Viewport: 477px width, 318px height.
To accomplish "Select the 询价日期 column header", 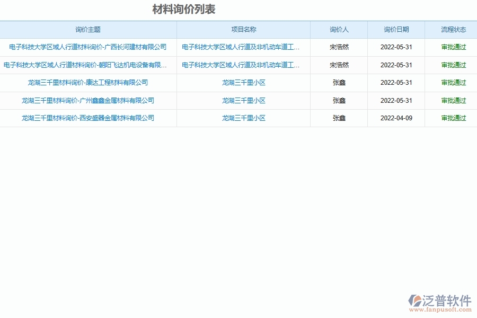I will (395, 30).
